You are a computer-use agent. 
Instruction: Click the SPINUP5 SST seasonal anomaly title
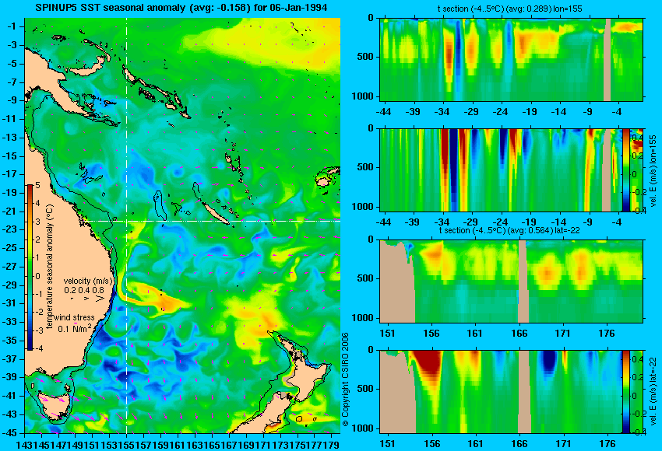[x=181, y=8]
